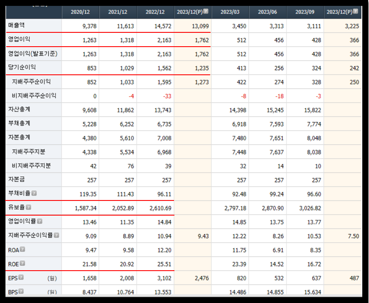This screenshot has width=369, height=303.
Task: Select the 지배주주지분 row label
Action: point(29,151)
